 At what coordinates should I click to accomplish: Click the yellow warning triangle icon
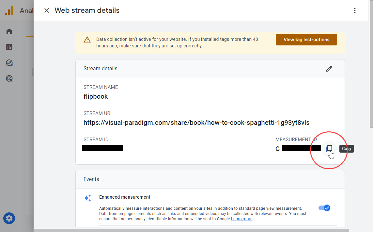pyautogui.click(x=87, y=40)
